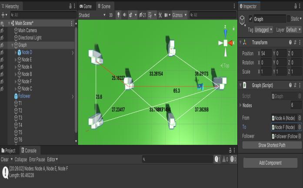Toggle console error messages filter
Screen dimensions: 303x188
(233, 159)
